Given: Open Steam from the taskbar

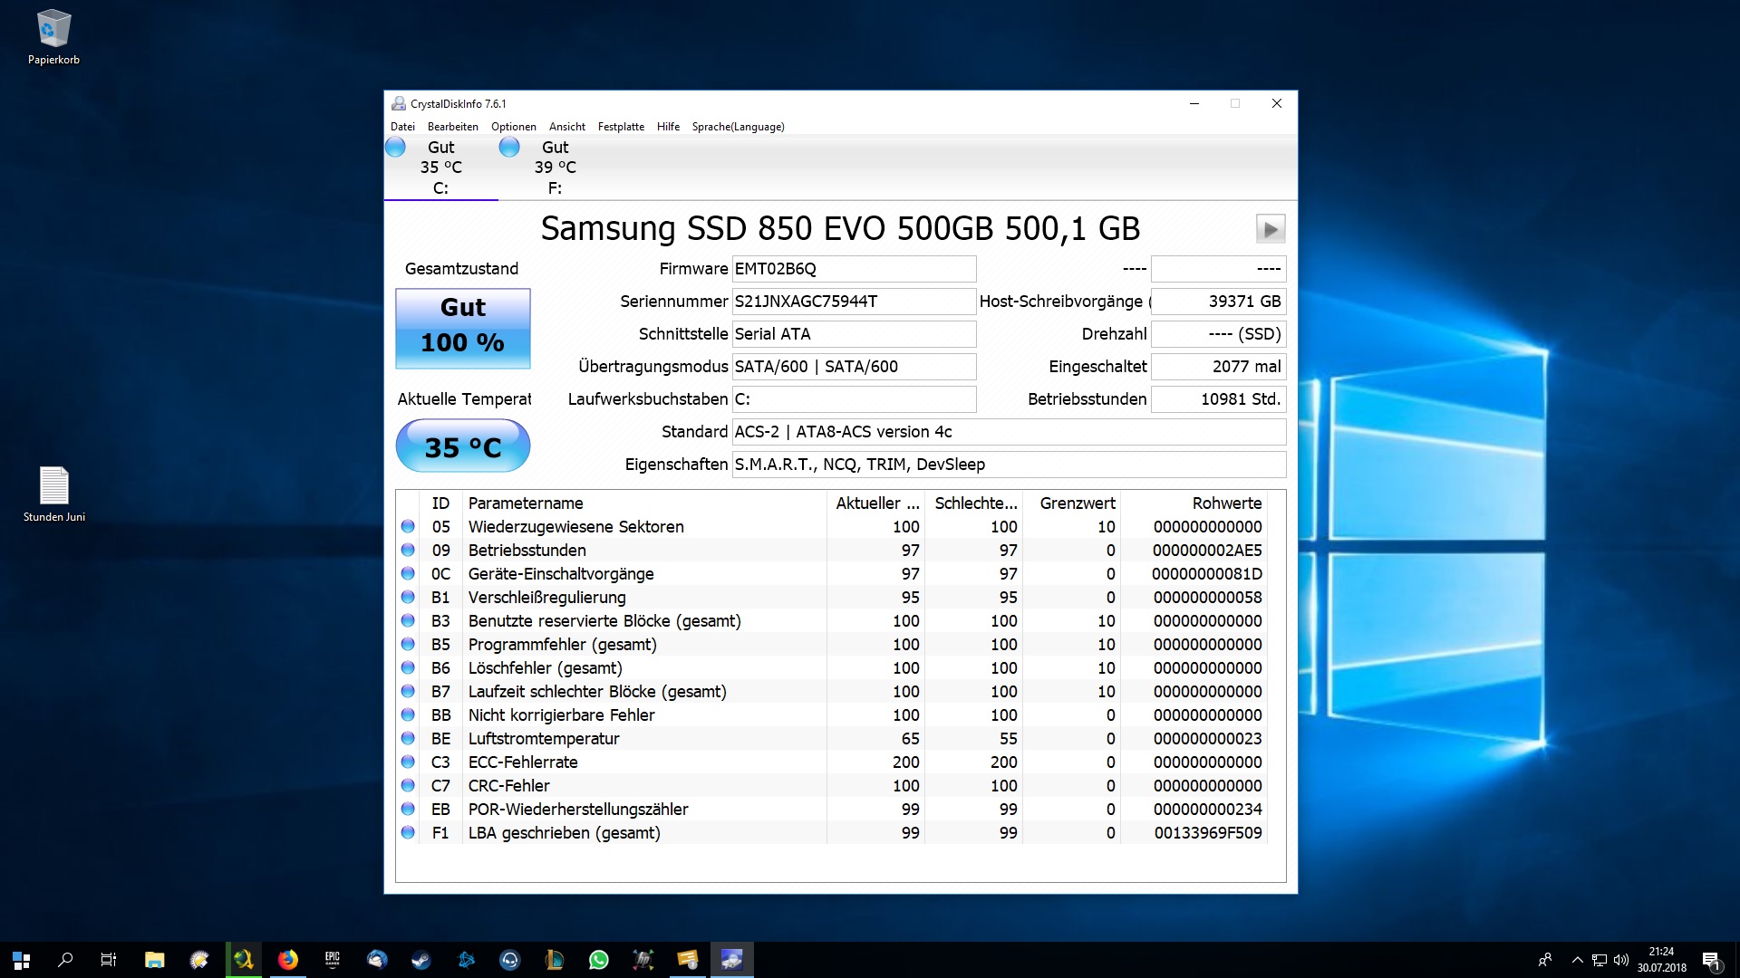Looking at the screenshot, I should point(421,960).
